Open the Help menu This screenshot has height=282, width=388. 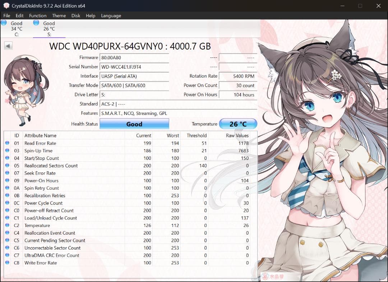coord(91,15)
